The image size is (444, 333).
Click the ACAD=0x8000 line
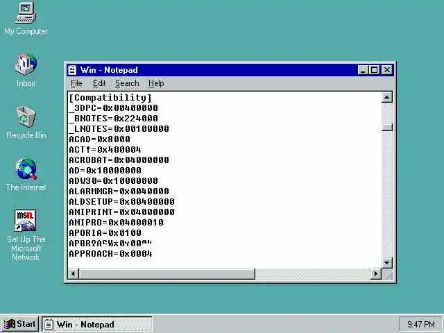coord(99,139)
